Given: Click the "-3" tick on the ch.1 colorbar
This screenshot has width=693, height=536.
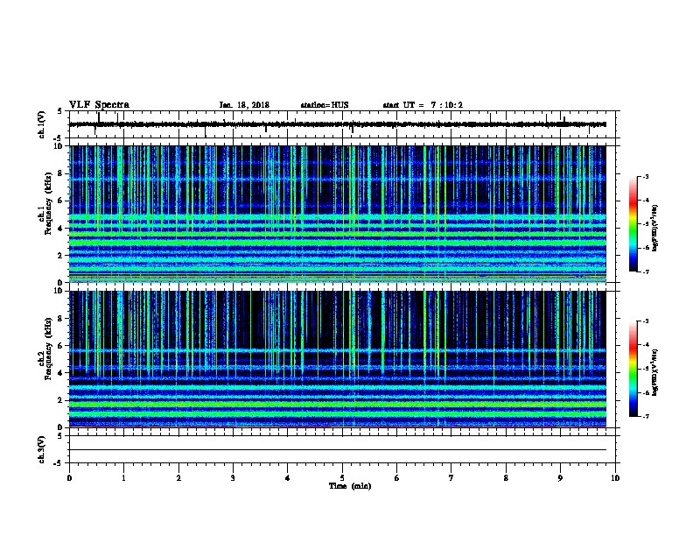Looking at the screenshot, I should click(645, 177).
